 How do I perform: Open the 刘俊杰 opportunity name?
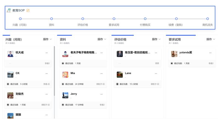tap(20, 94)
